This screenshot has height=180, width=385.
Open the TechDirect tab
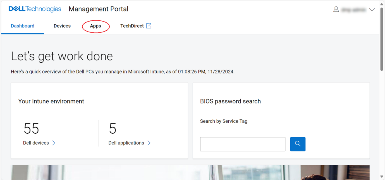132,26
